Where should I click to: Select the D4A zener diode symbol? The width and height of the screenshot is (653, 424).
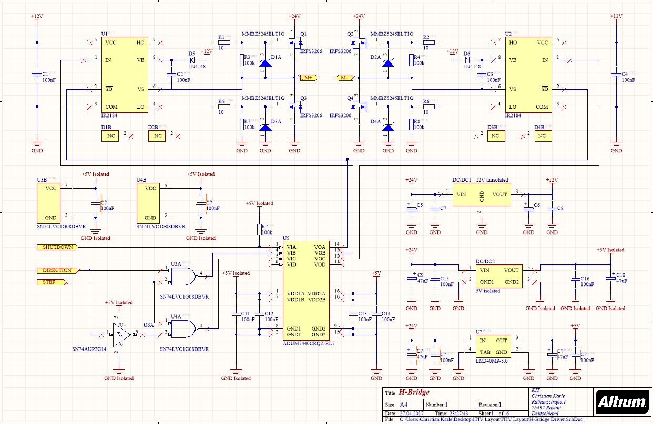pyautogui.click(x=387, y=128)
